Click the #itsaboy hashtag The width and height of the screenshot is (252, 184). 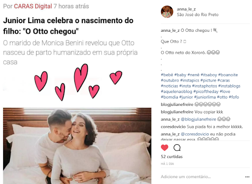[209, 75]
